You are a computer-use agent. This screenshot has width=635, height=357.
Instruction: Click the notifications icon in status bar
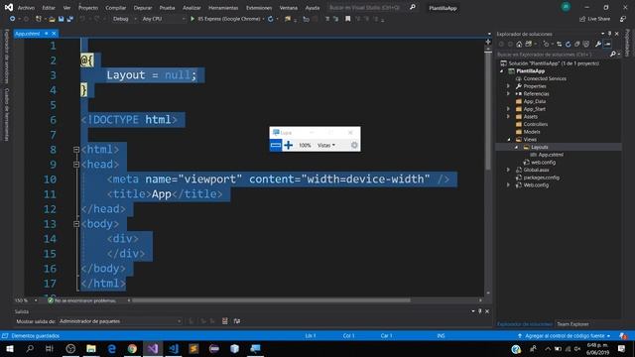[623, 336]
